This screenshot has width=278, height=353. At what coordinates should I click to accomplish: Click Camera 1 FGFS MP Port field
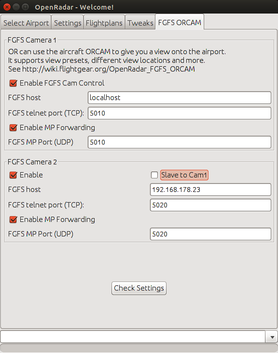(x=180, y=142)
